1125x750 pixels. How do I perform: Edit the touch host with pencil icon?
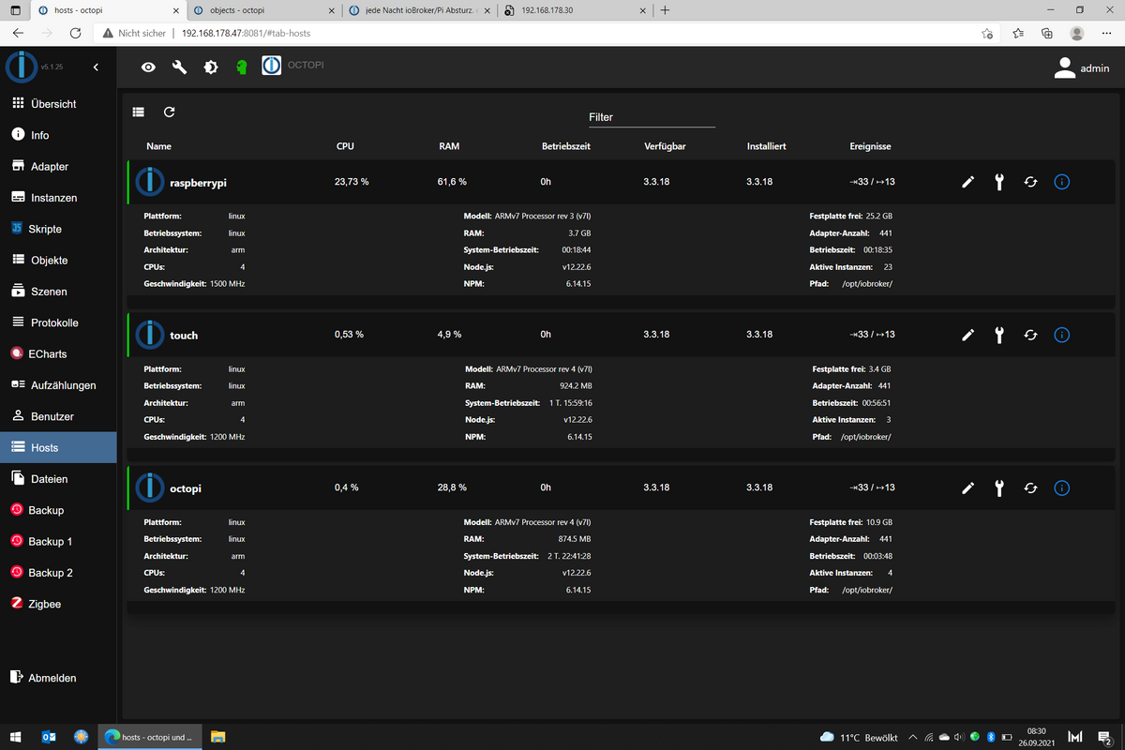[968, 335]
